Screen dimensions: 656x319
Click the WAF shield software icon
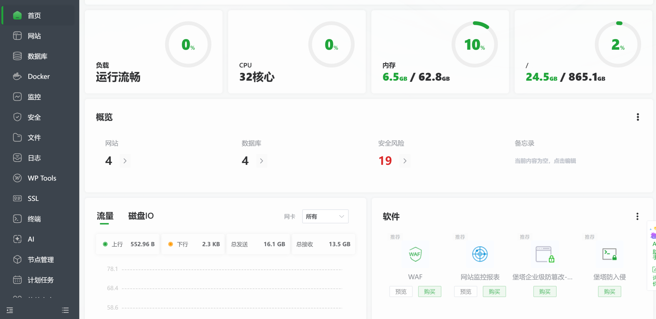coord(415,254)
